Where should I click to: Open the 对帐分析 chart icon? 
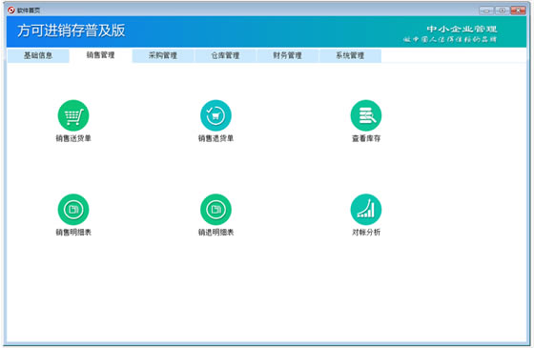pyautogui.click(x=366, y=210)
